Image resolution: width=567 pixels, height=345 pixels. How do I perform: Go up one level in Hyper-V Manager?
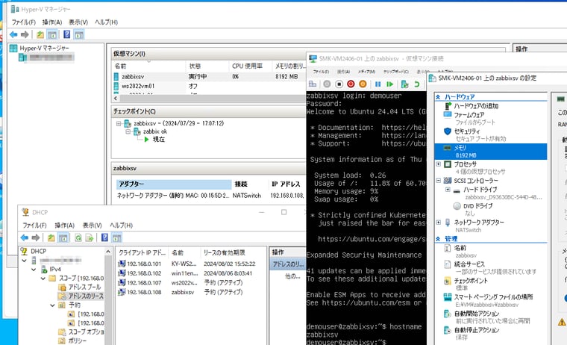[x=40, y=35]
